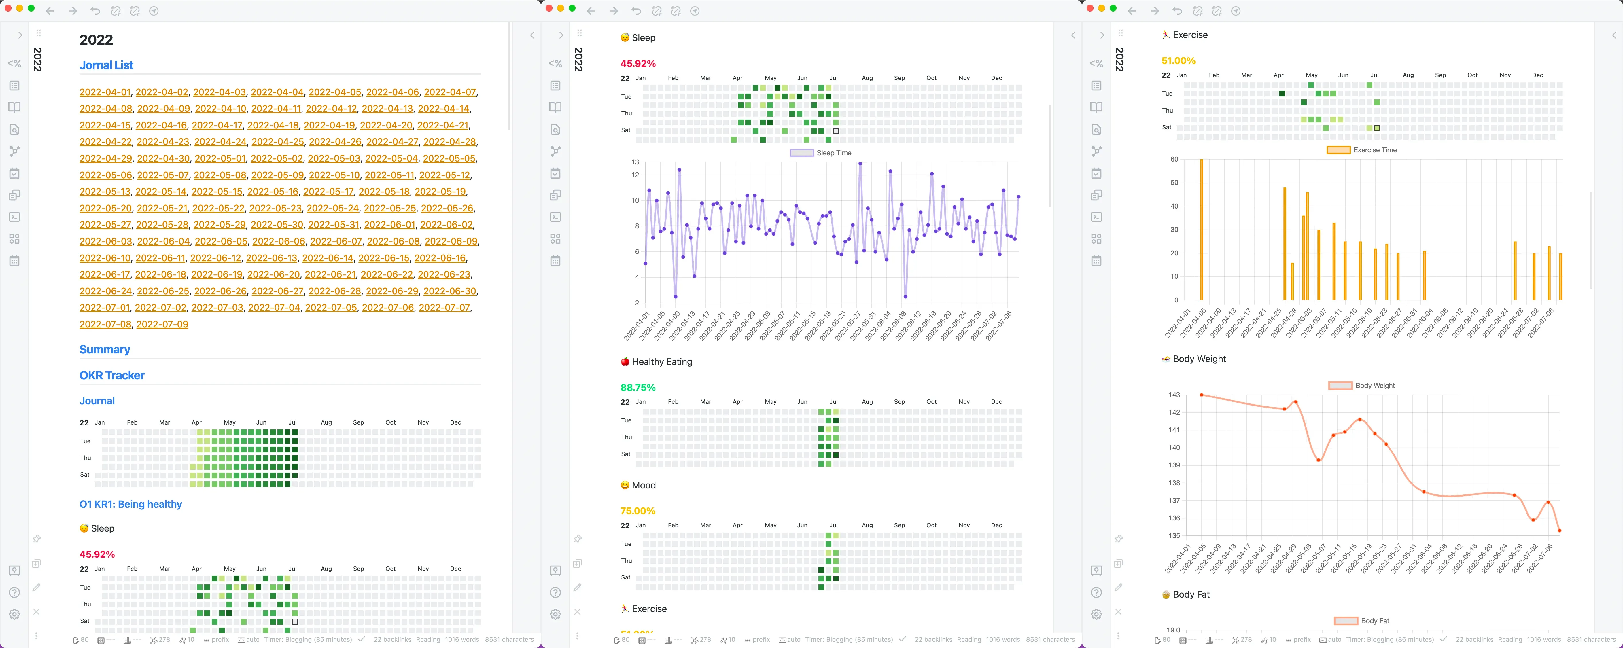Open command palette terminal icon, right window
The image size is (1623, 648).
click(x=1096, y=217)
